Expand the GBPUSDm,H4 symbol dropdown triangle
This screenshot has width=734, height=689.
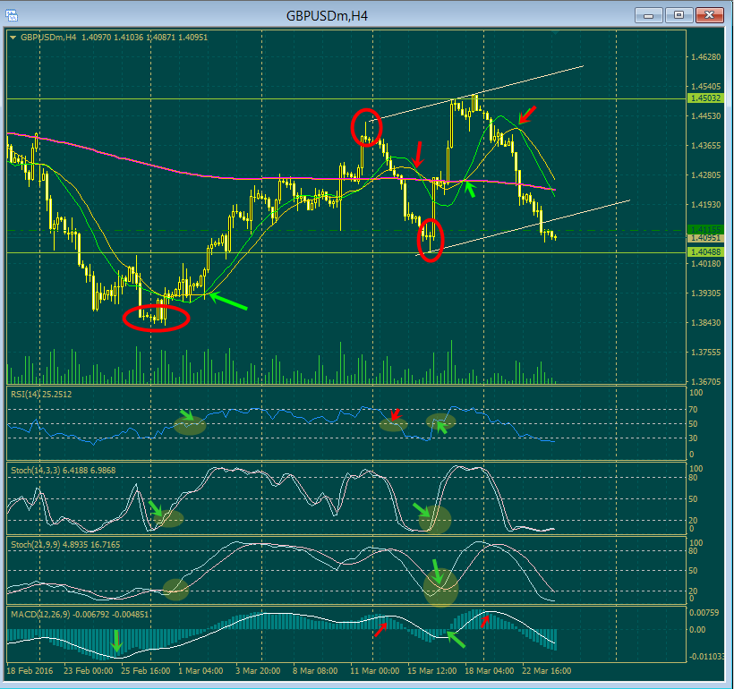pos(13,38)
